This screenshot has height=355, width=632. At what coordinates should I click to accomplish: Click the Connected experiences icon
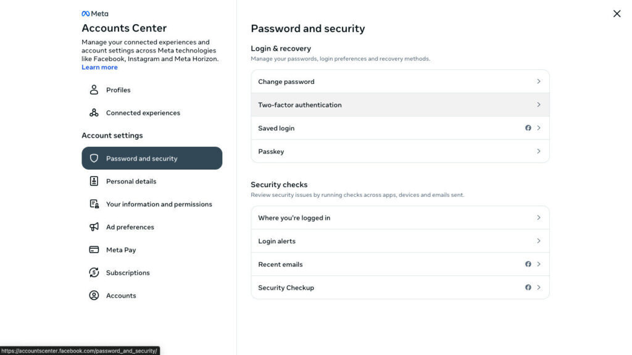(x=94, y=112)
